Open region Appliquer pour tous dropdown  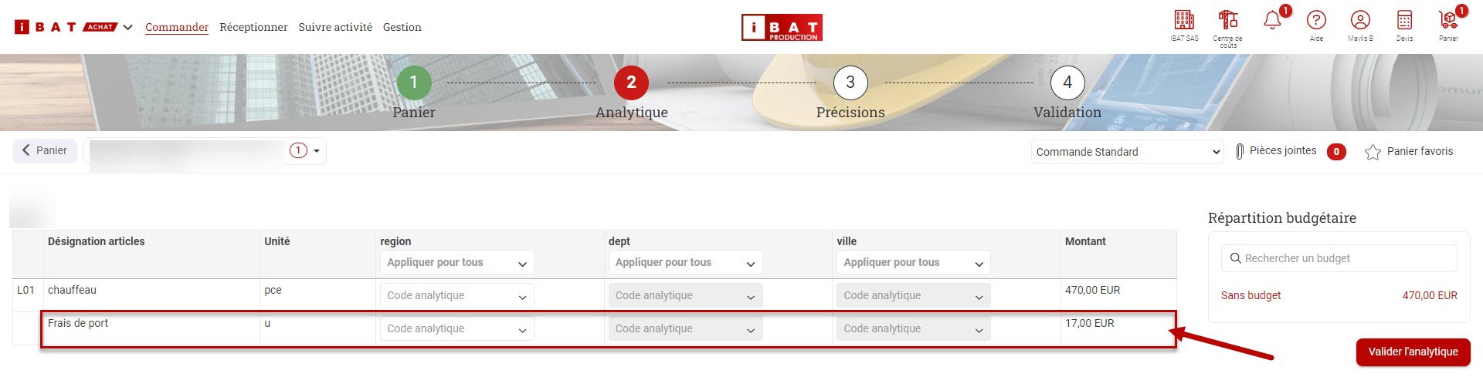[456, 263]
